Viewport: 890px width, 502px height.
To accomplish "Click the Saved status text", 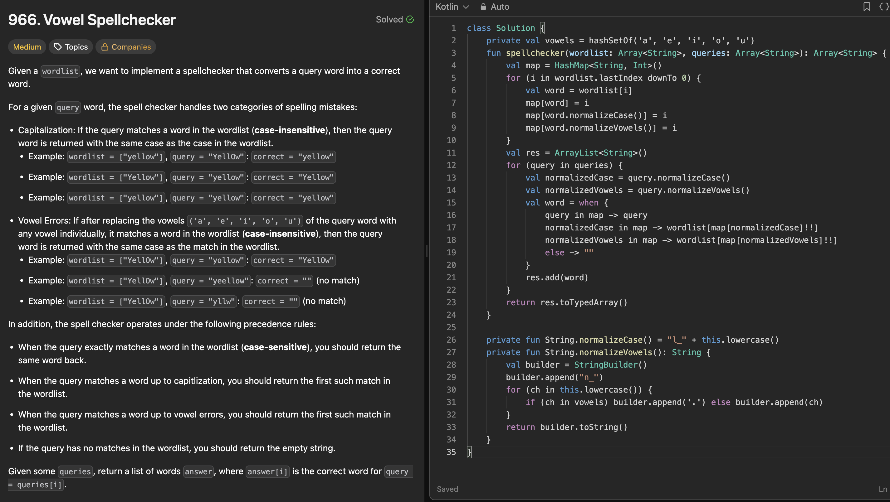I will (447, 489).
